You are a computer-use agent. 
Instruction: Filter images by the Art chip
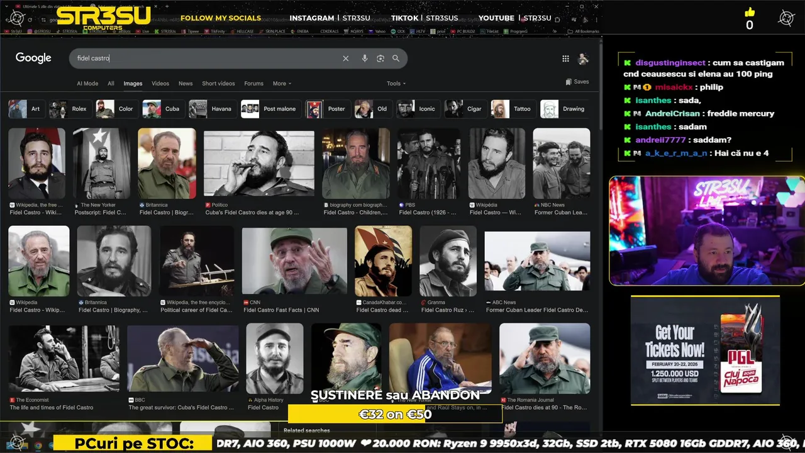tap(26, 109)
